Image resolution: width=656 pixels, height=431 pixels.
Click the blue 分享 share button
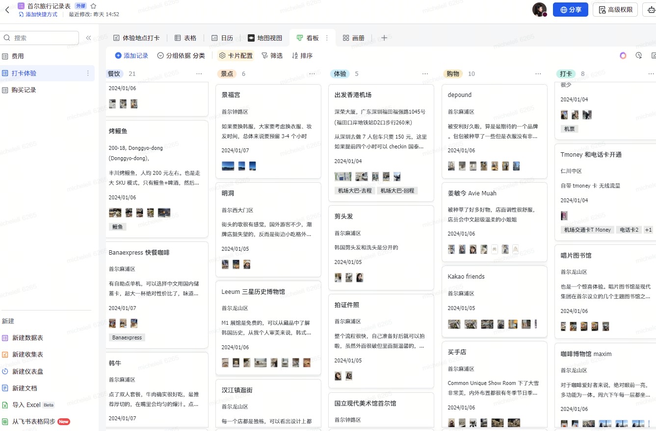(x=570, y=9)
